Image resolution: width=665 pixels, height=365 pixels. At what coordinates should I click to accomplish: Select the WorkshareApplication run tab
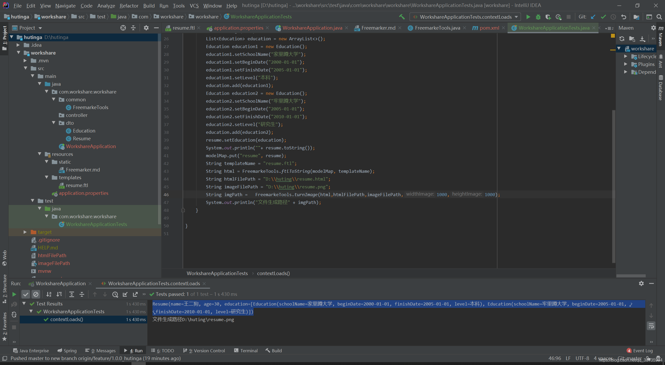tap(60, 283)
